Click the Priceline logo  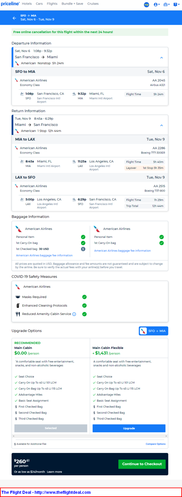(x=10, y=4)
